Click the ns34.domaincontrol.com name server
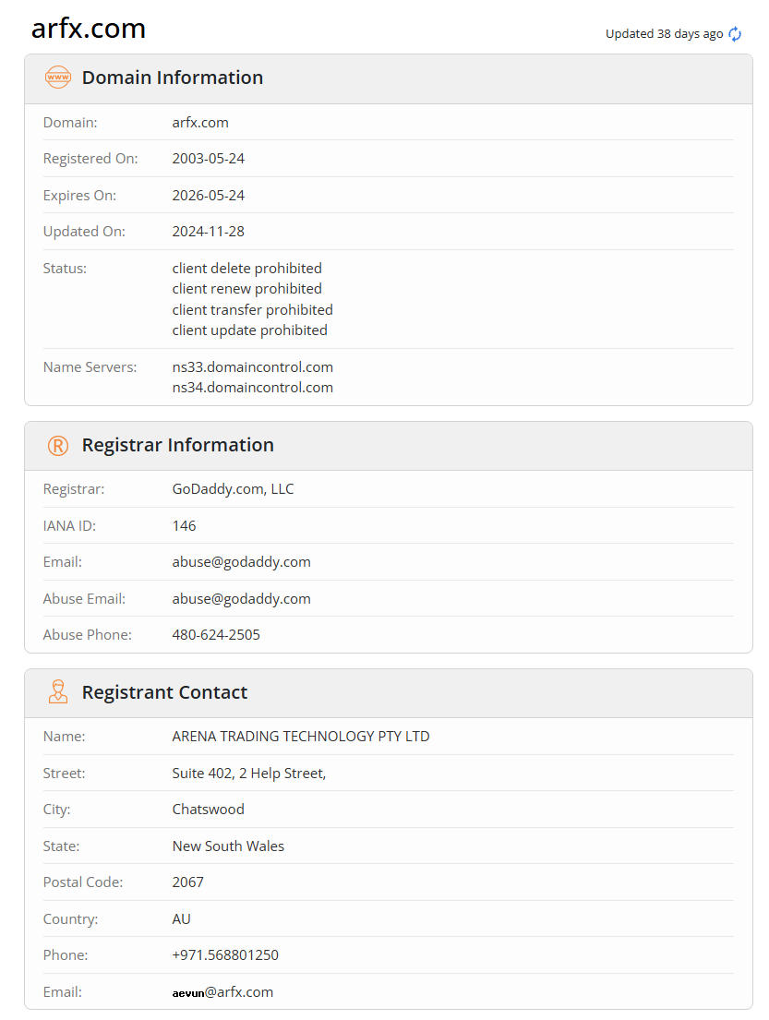The width and height of the screenshot is (769, 1020). click(x=252, y=388)
